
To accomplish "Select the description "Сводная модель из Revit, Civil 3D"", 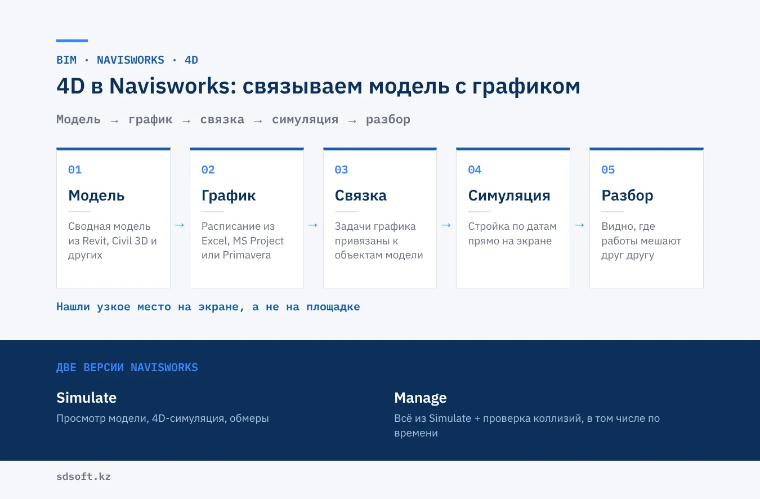I will (x=113, y=240).
